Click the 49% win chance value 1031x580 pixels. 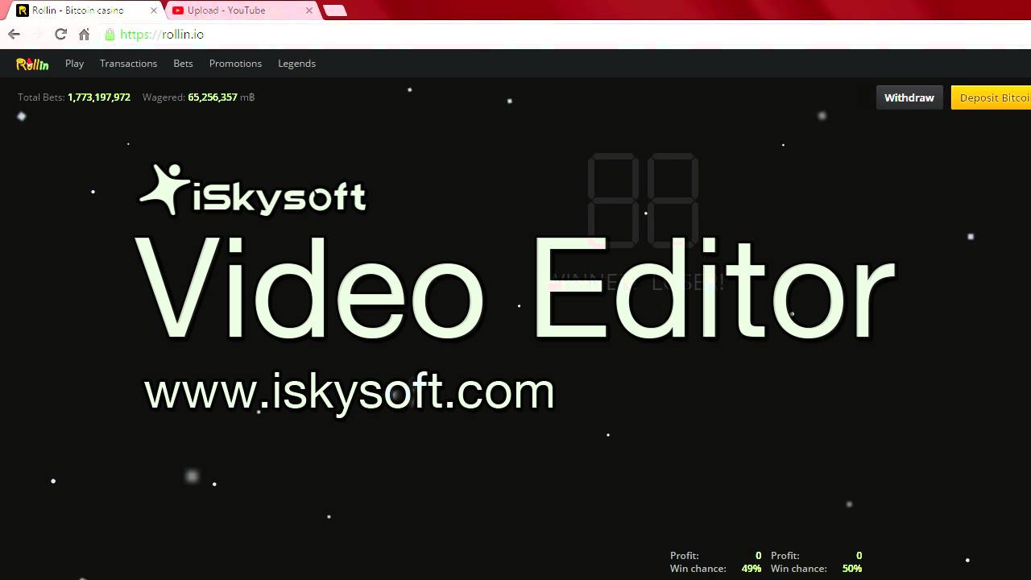click(x=752, y=569)
